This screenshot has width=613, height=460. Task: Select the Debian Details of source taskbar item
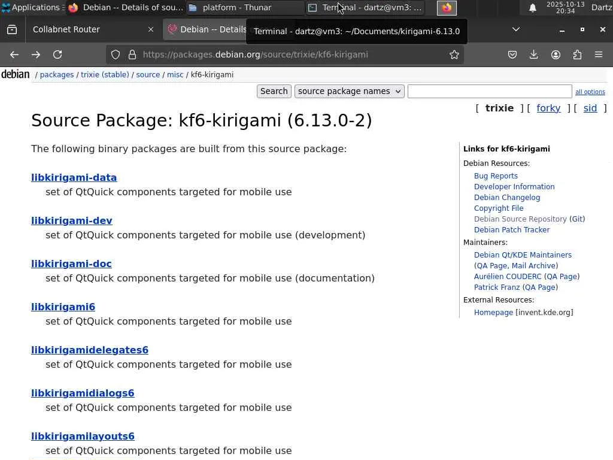126,7
